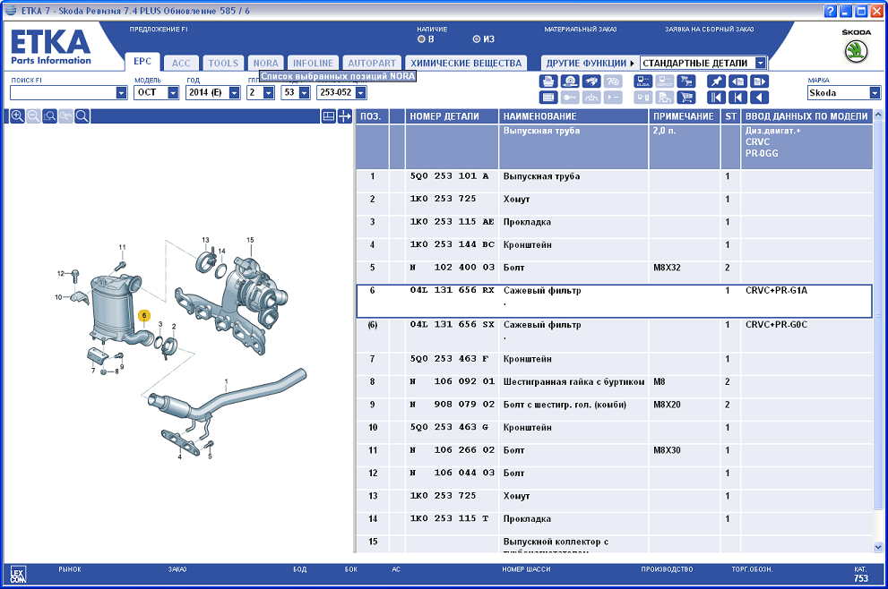Click the print icon in the toolbar

pyautogui.click(x=548, y=81)
